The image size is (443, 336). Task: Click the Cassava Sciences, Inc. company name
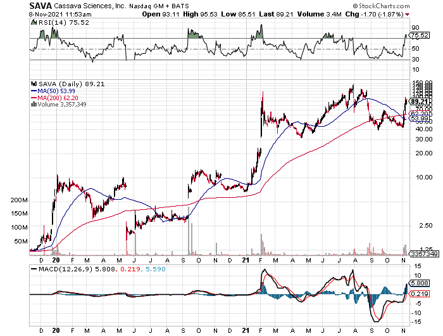(x=90, y=6)
